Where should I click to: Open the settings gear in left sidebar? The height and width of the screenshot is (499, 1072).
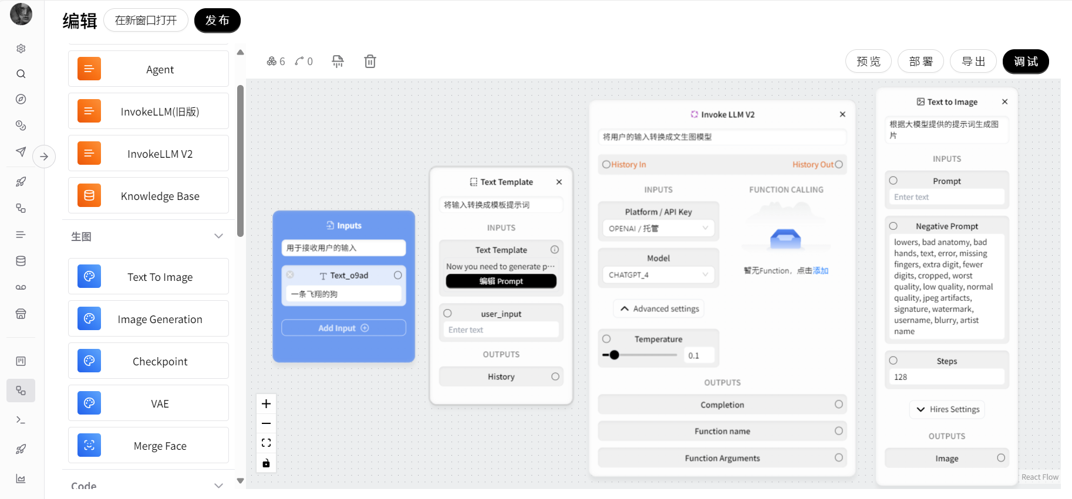21,49
